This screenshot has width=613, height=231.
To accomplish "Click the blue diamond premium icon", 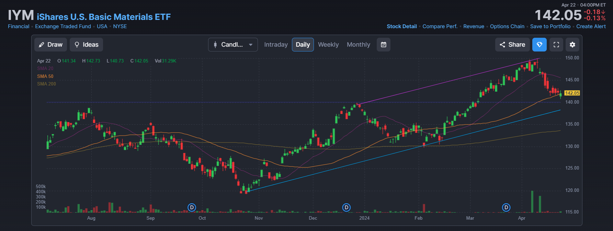I will click(x=539, y=45).
